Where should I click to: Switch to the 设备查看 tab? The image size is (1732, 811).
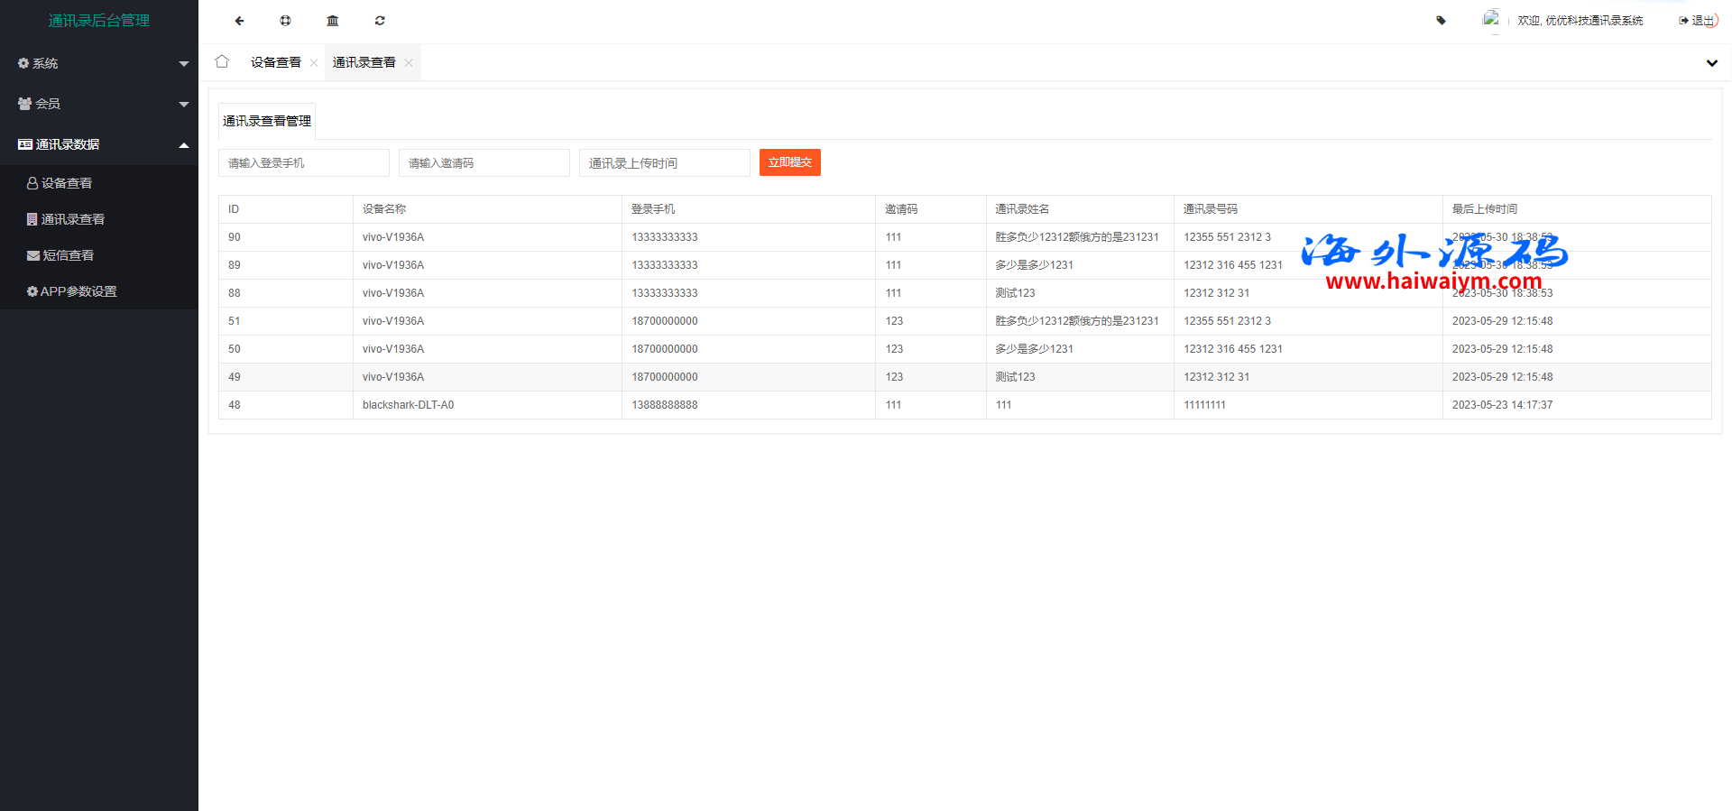click(275, 62)
